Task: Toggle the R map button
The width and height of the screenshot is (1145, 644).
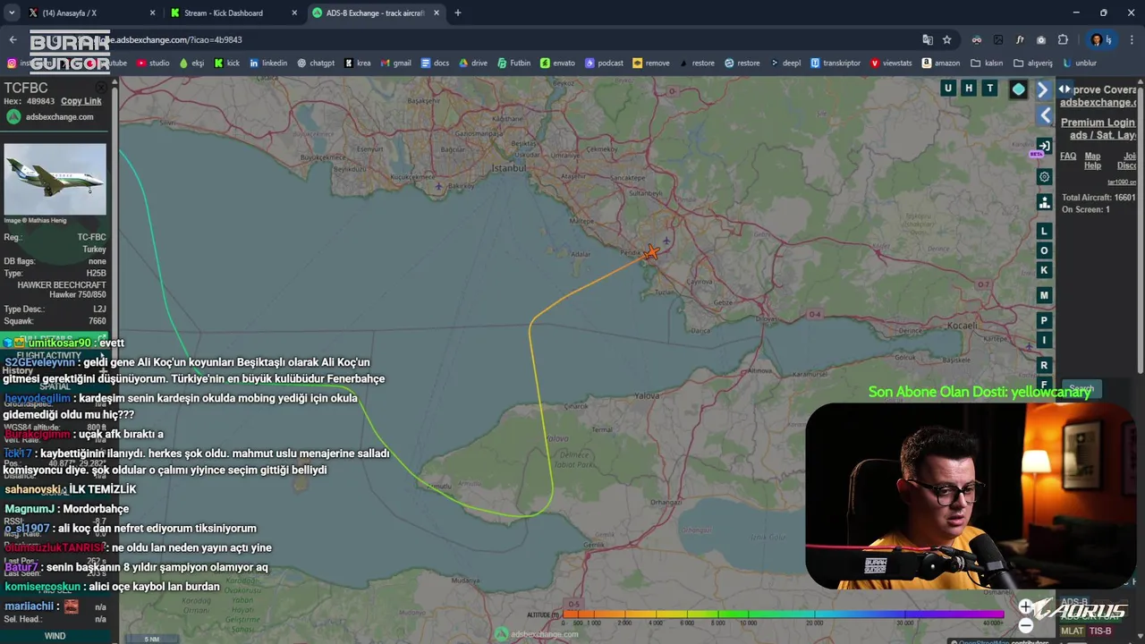Action: point(1044,365)
